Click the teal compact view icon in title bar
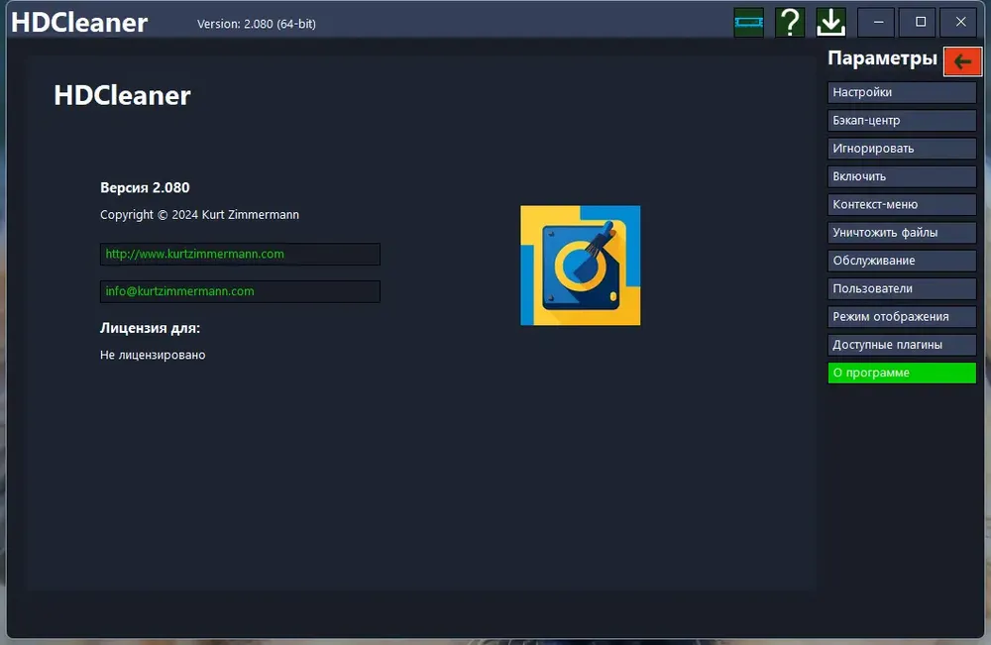991x645 pixels. 748,23
